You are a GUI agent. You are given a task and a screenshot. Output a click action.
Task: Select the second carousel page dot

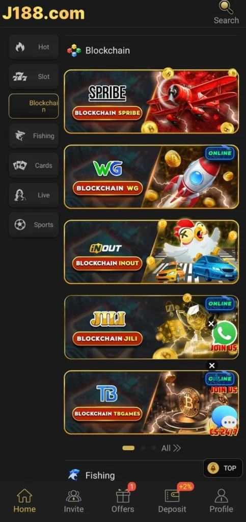143,448
